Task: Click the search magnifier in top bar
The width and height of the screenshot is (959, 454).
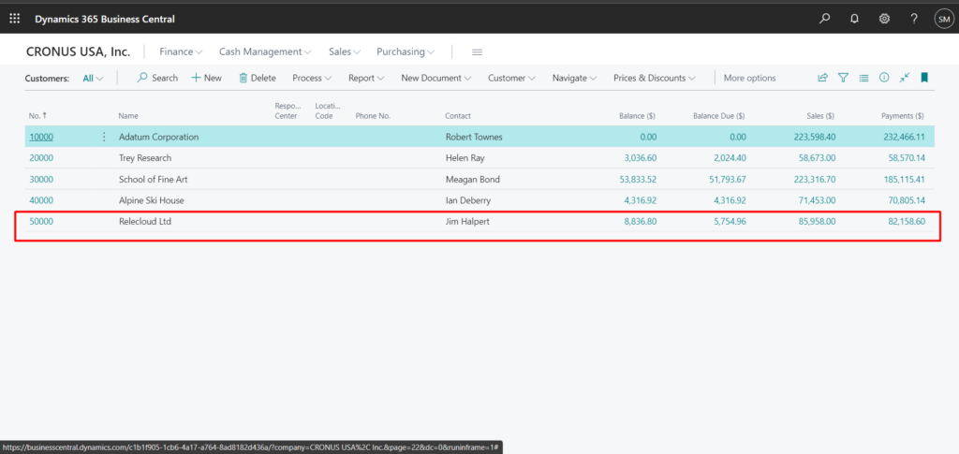Action: tap(824, 19)
